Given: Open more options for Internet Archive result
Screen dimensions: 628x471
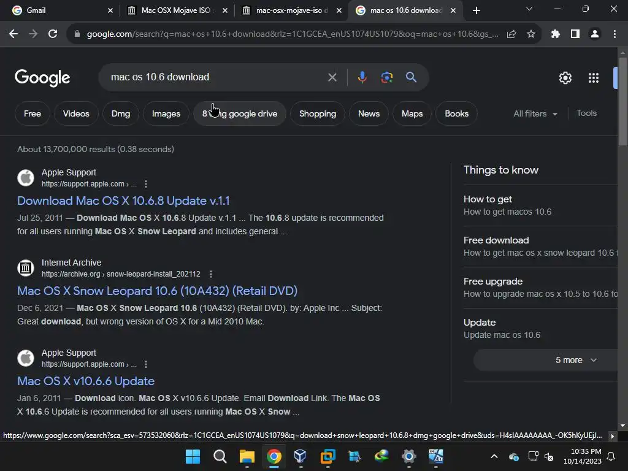Looking at the screenshot, I should click(x=211, y=274).
